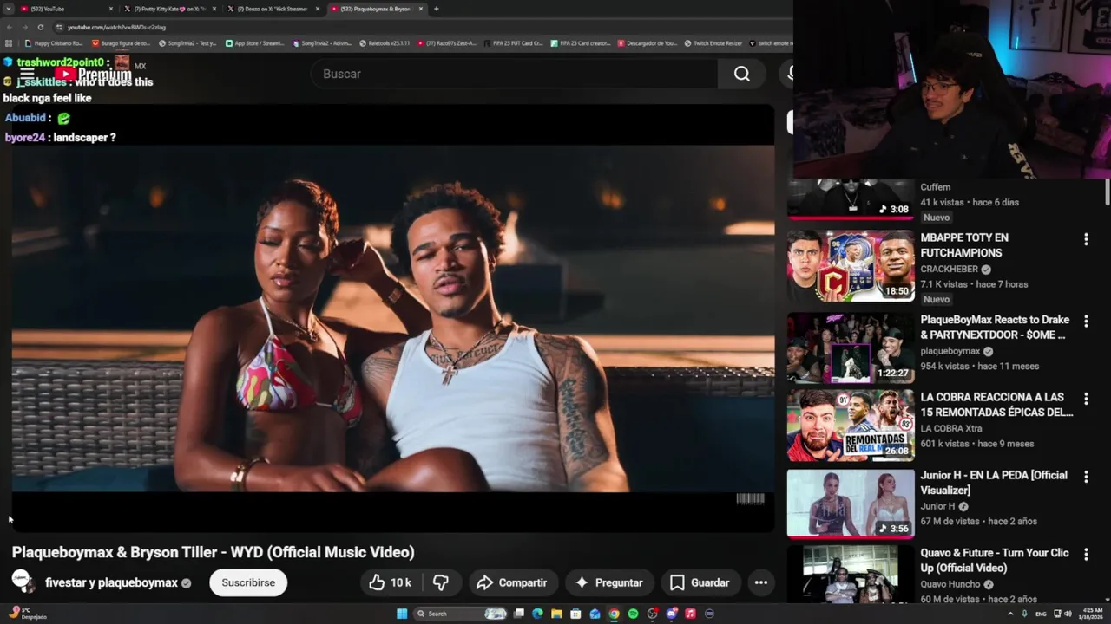The width and height of the screenshot is (1111, 624).
Task: Open the LA COBRA Xtra channel link
Action: pos(951,429)
